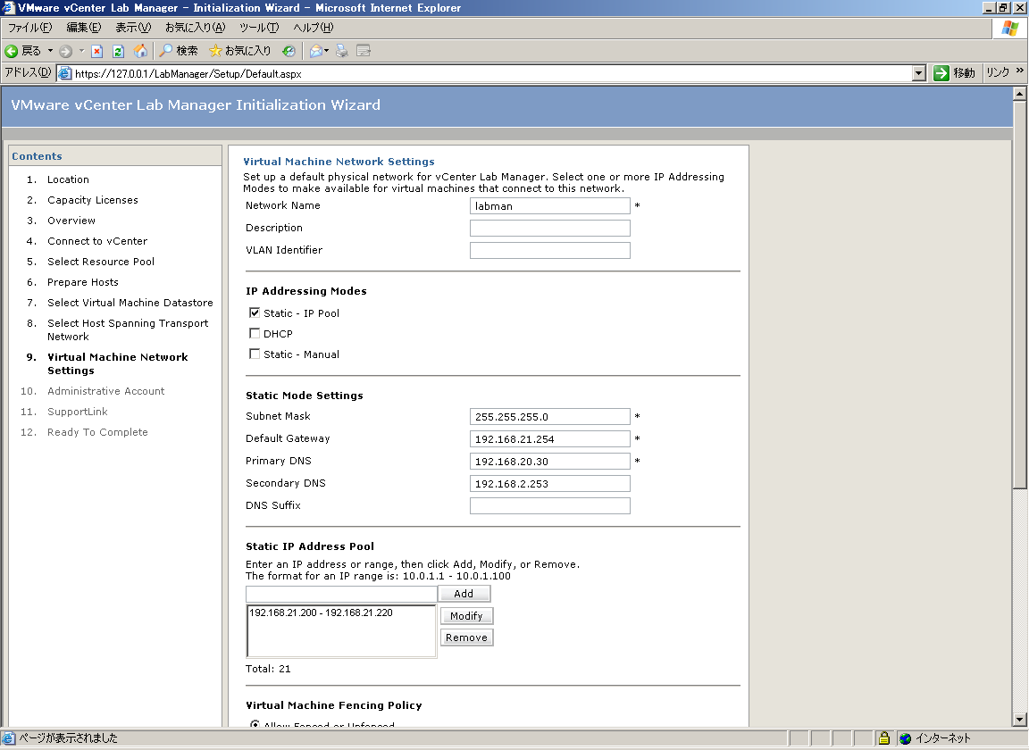The image size is (1029, 750).
Task: Open the ヘルプ(H) menu
Action: point(313,28)
